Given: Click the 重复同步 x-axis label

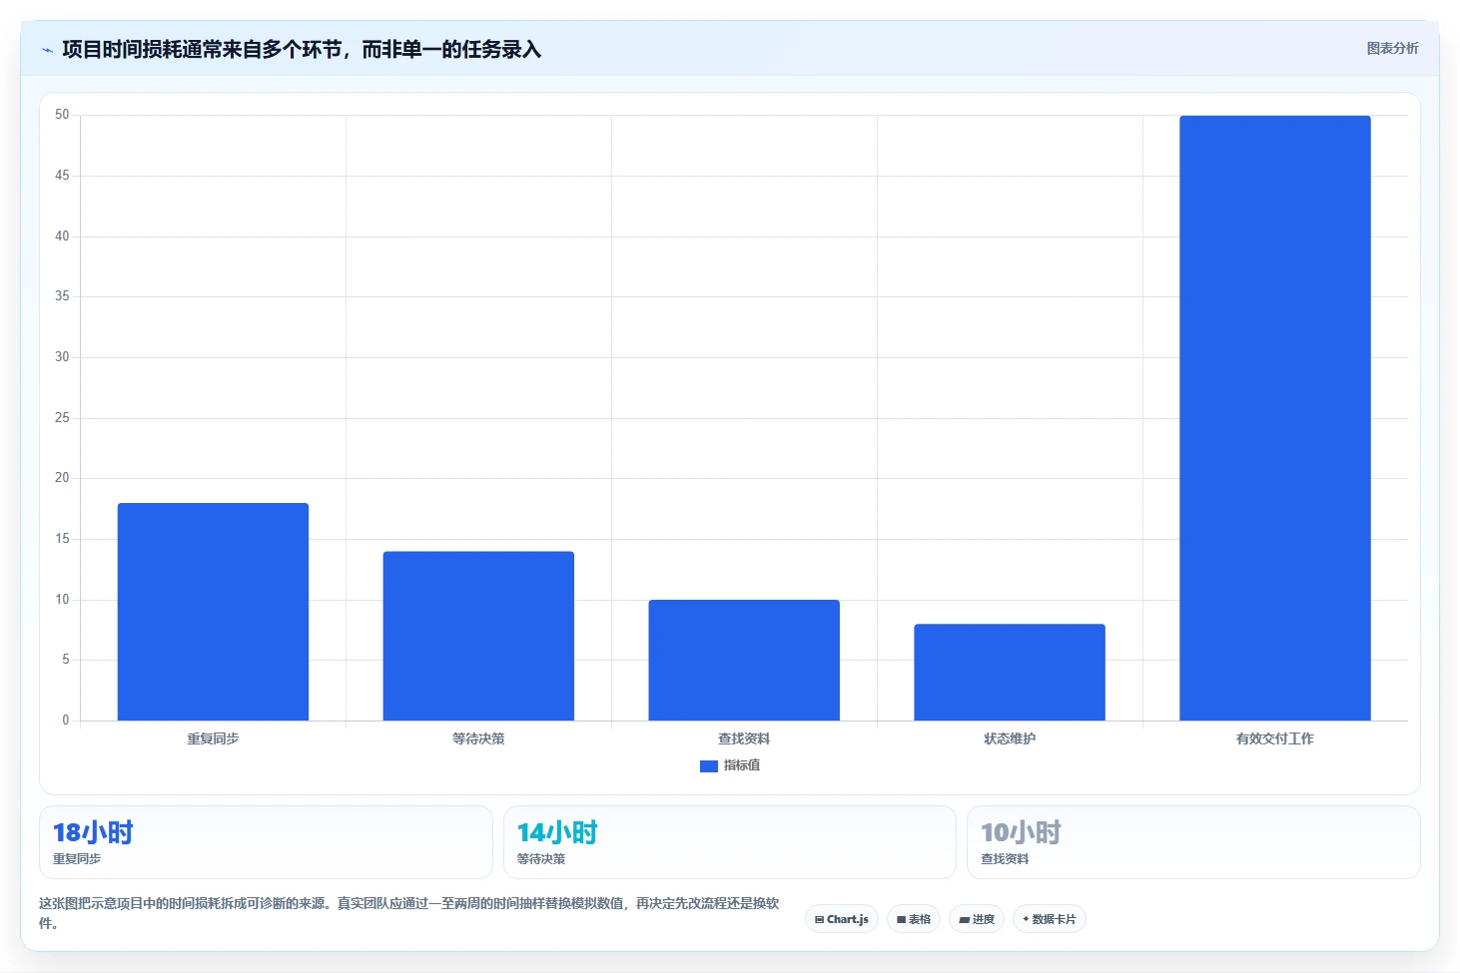Looking at the screenshot, I should pyautogui.click(x=213, y=738).
